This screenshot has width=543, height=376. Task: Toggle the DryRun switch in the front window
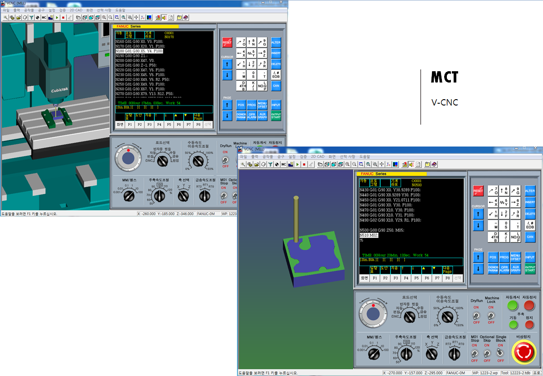pyautogui.click(x=476, y=316)
